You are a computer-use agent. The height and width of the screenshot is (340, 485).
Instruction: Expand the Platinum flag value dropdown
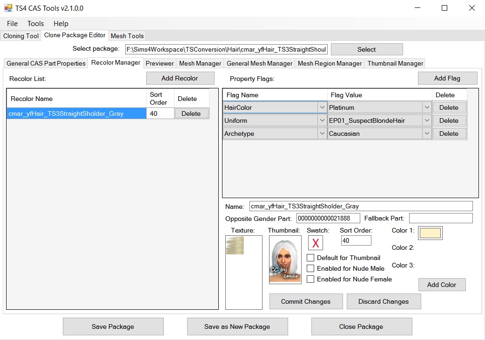point(426,107)
